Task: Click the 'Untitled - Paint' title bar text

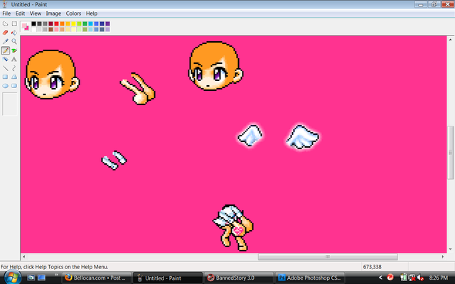Action: 29,4
